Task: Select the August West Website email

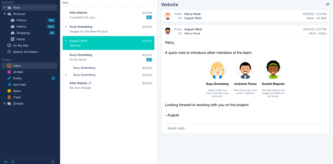Action: point(108,43)
